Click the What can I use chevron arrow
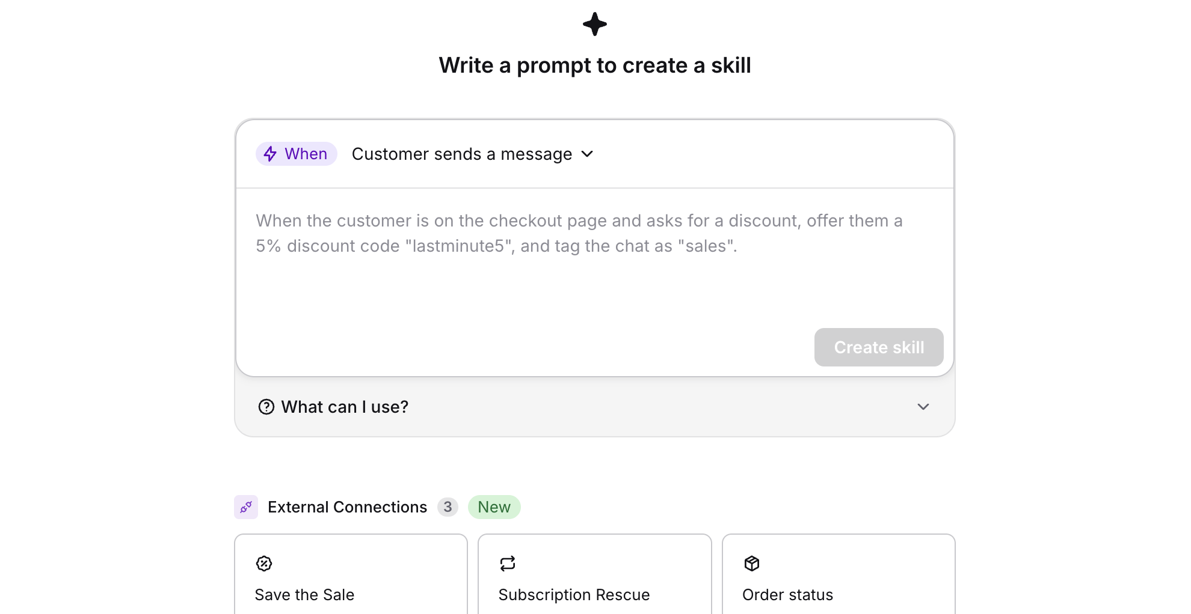1191x614 pixels. pos(923,407)
